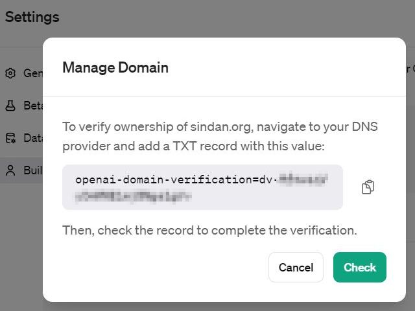Image resolution: width=415 pixels, height=311 pixels.
Task: Click the green Check button
Action: [x=360, y=267]
